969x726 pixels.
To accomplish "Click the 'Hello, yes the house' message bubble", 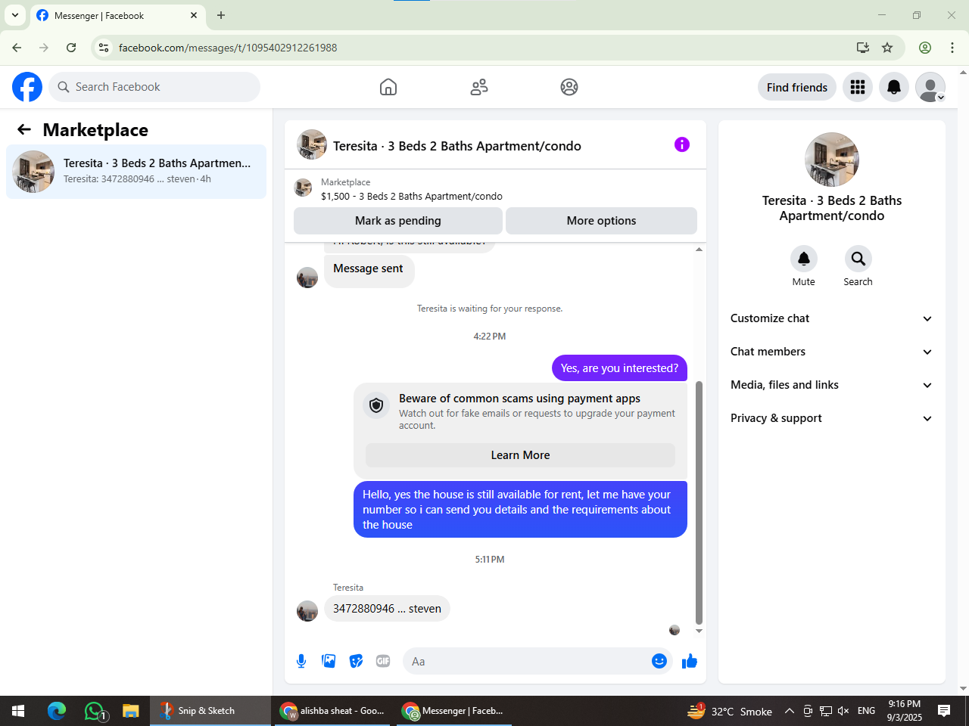I will pyautogui.click(x=520, y=510).
